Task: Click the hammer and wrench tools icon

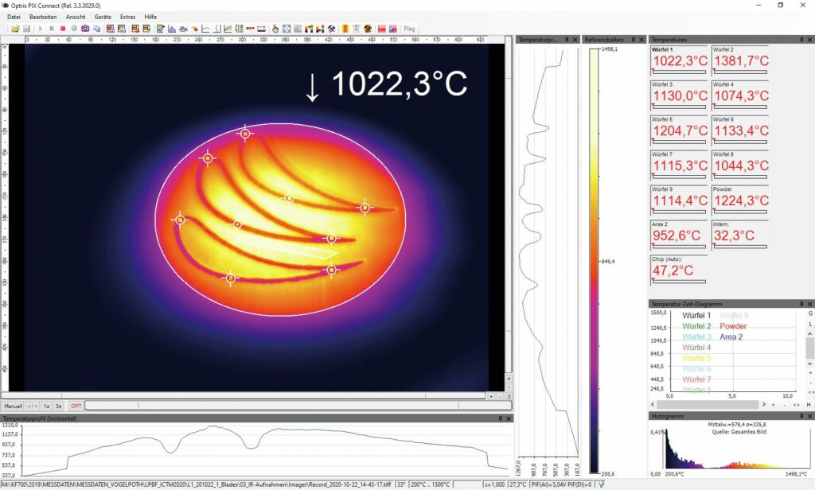Action: point(331,29)
